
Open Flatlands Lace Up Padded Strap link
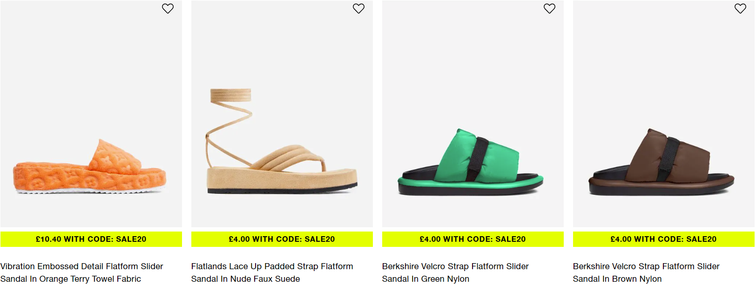[x=272, y=272]
